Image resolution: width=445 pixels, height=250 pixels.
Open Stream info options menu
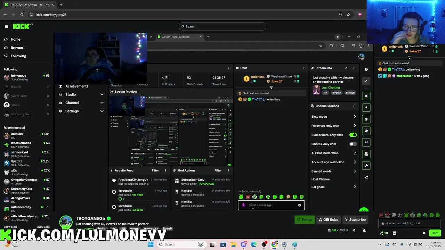tap(354, 68)
